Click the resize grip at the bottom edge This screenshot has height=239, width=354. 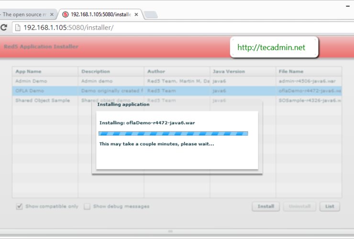tap(170, 231)
